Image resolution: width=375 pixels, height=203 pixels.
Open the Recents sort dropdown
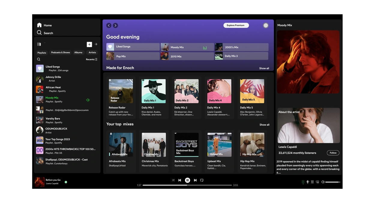click(91, 59)
